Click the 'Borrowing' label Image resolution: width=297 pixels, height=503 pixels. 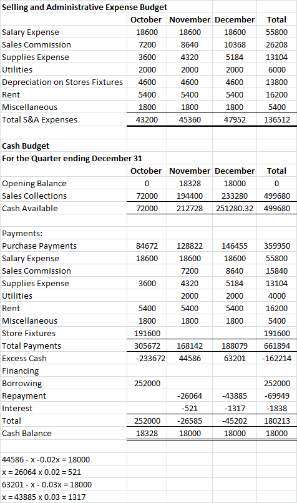pos(22,384)
